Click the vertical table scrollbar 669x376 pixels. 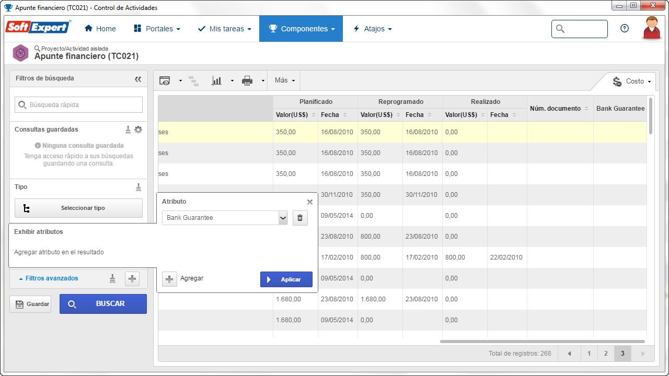[651, 116]
